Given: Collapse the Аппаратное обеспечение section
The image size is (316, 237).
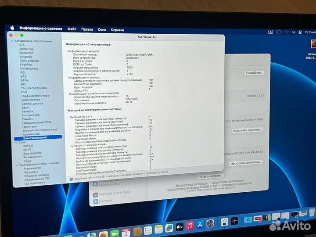Looking at the screenshot, I should 12,41.
